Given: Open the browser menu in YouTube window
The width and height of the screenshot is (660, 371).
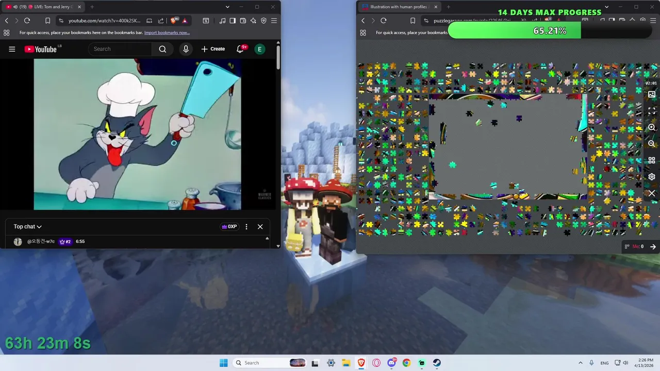Looking at the screenshot, I should coord(274,21).
